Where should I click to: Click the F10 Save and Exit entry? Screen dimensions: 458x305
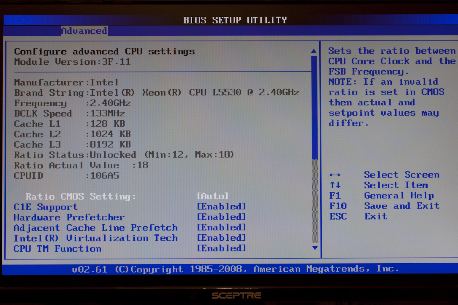coord(384,206)
